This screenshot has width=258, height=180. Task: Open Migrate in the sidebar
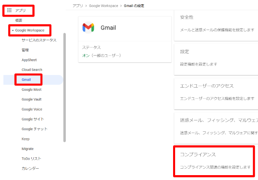[x=28, y=149]
